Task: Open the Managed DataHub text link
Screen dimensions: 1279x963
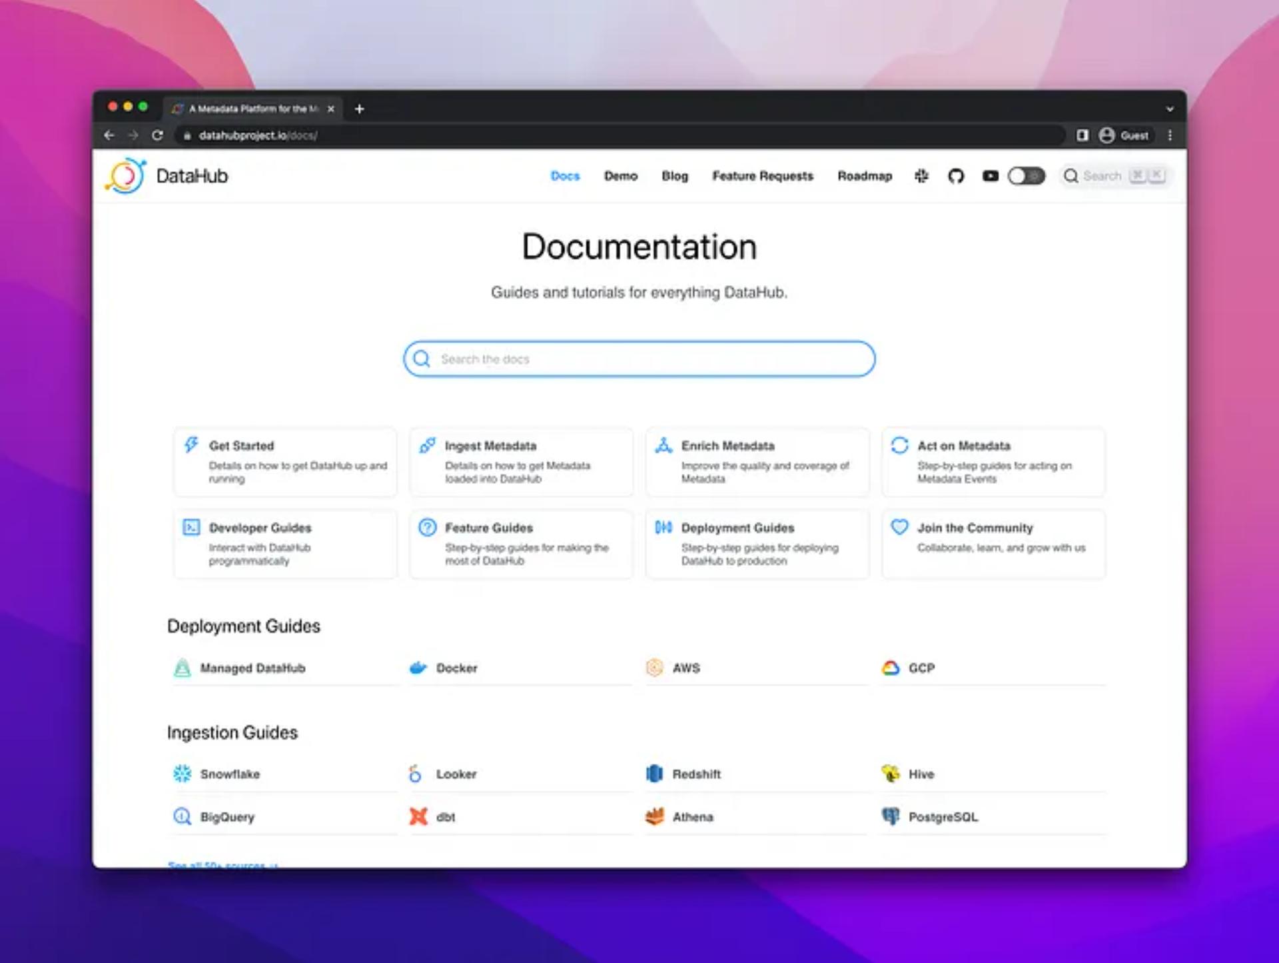Action: (x=252, y=668)
